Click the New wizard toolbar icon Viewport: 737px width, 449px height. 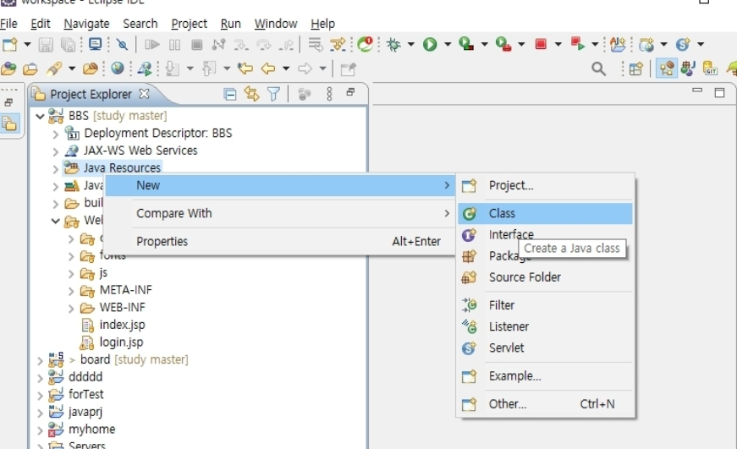[x=10, y=45]
